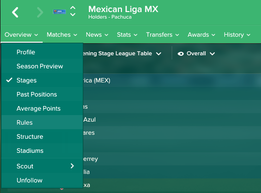261x193 pixels.
Task: Select Season Preview menu entry
Action: [x=42, y=66]
